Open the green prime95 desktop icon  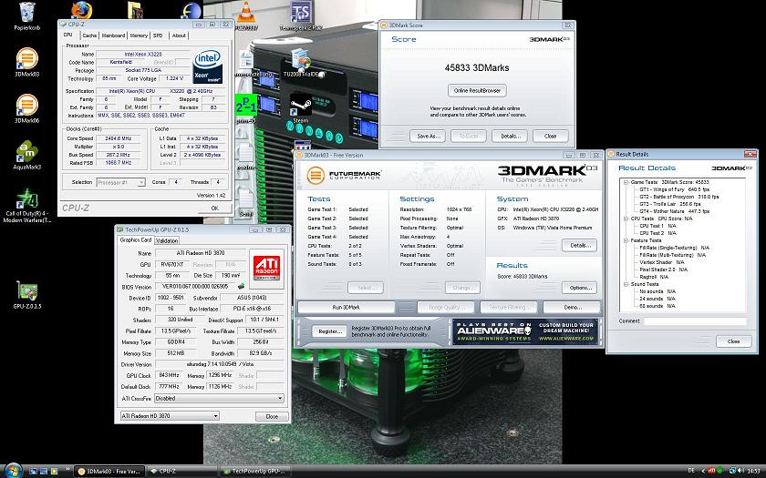tap(246, 108)
